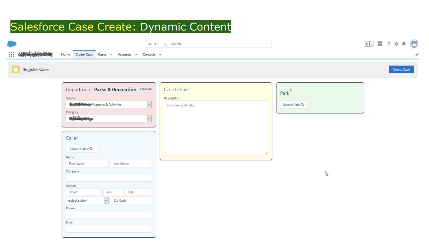The image size is (429, 250).
Task: Click the pencil edit navigation icon
Action: click(417, 54)
